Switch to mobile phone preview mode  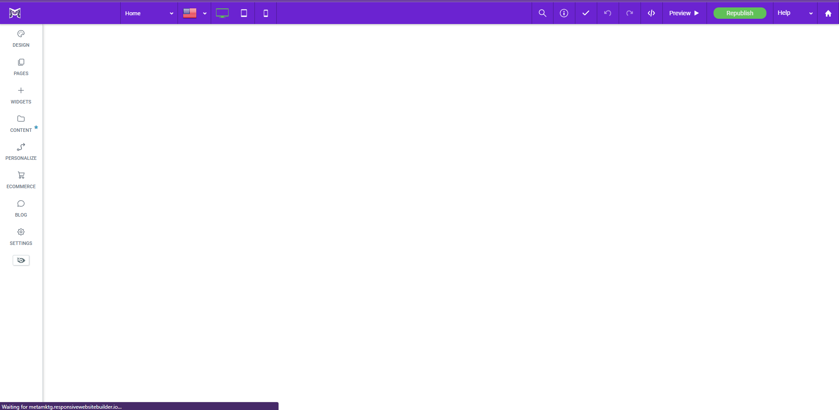click(x=265, y=13)
